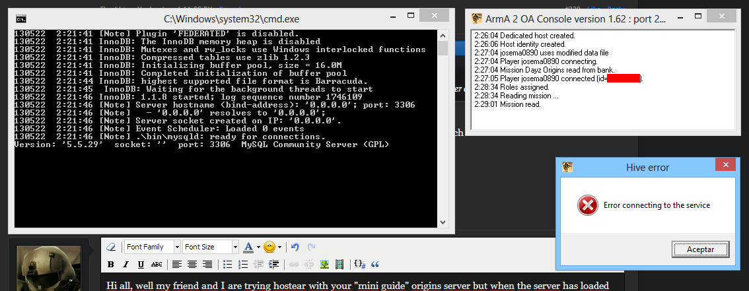
Task: Toggle underline formatting
Action: click(141, 265)
